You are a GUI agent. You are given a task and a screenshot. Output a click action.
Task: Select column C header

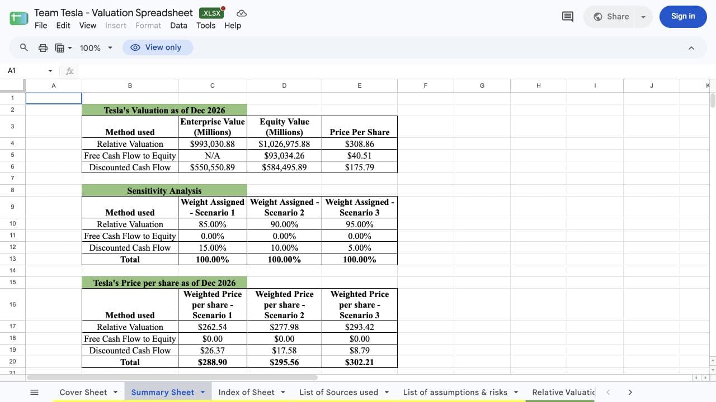pos(213,85)
